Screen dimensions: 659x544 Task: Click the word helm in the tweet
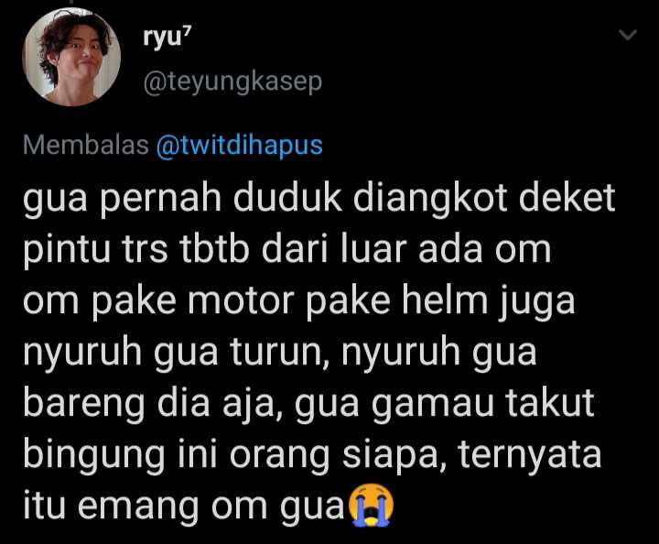pyautogui.click(x=445, y=300)
